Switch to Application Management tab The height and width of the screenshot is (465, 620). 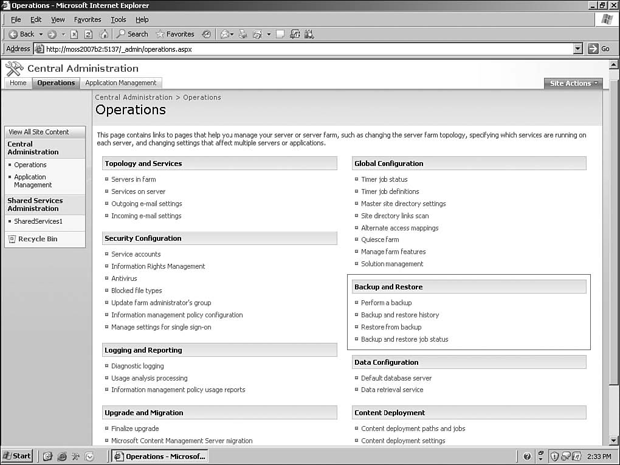pyautogui.click(x=120, y=83)
